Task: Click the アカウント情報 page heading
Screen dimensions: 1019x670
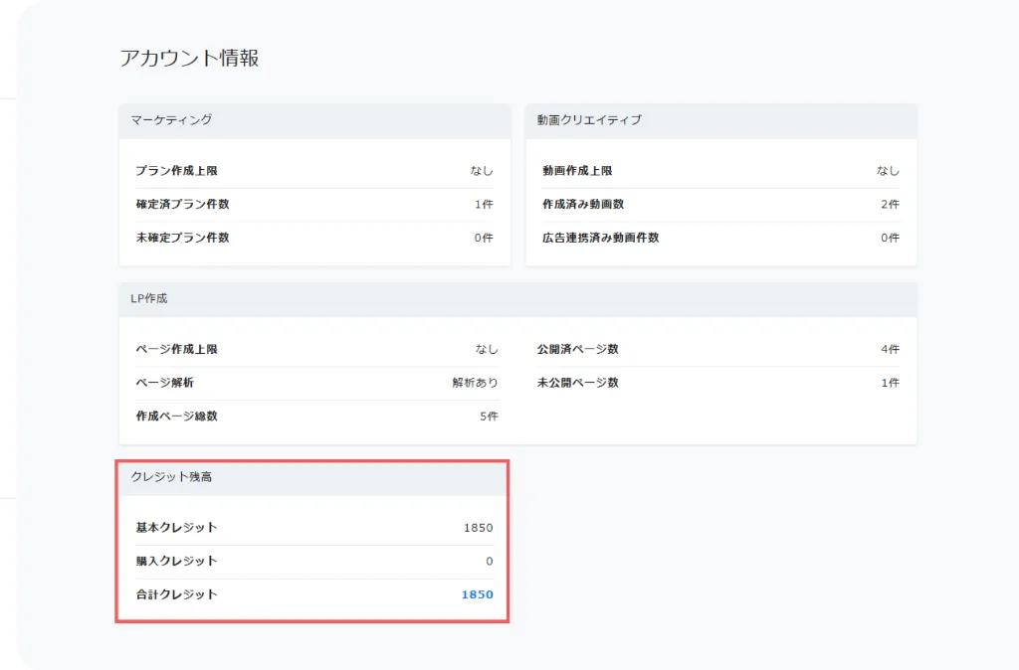Action: tap(189, 58)
